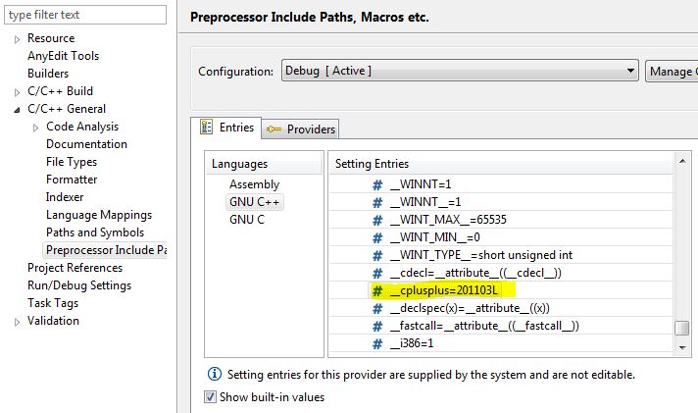Select GNU C in Languages list

point(247,220)
